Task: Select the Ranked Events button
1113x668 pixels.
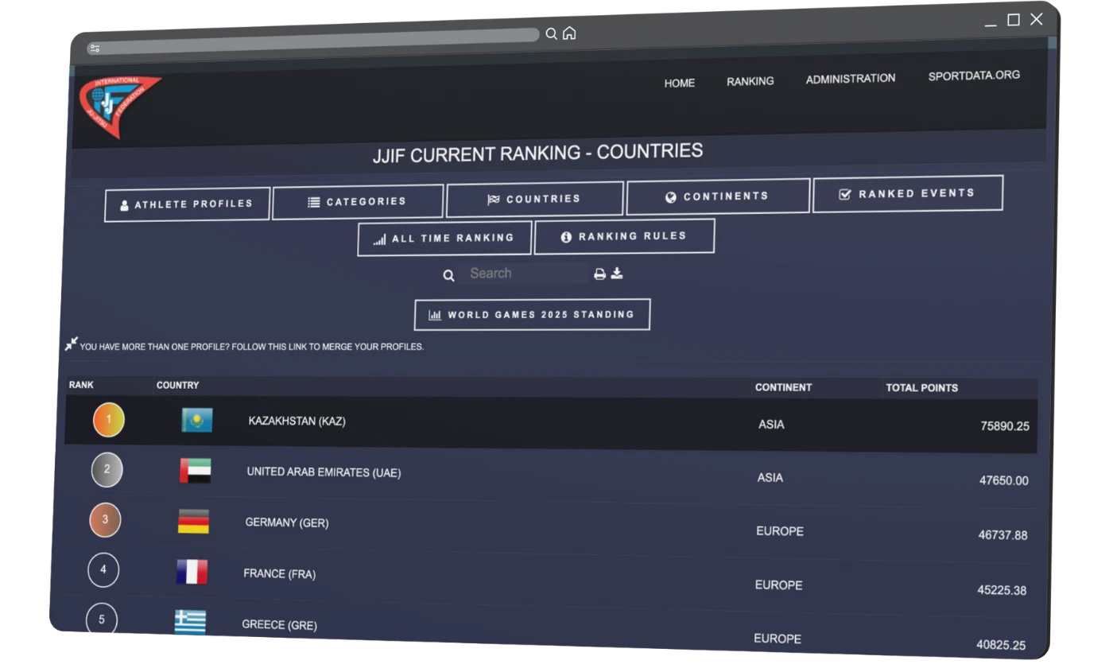Action: coord(907,194)
